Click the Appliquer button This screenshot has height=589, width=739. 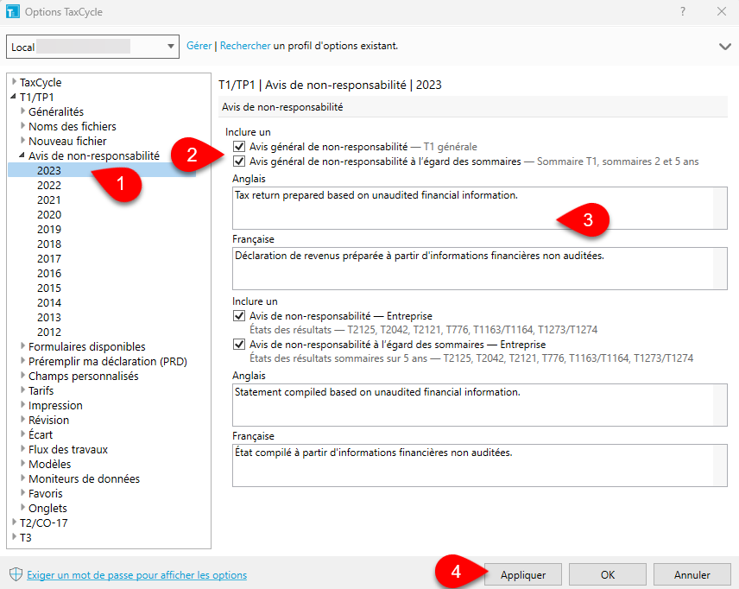pos(522,575)
